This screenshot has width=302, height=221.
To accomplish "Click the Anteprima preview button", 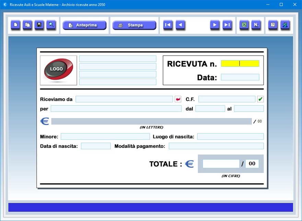I will click(x=84, y=25).
